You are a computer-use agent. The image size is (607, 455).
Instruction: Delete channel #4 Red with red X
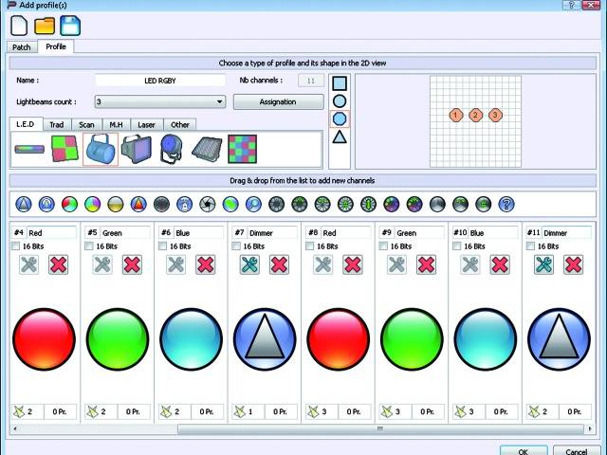click(59, 264)
